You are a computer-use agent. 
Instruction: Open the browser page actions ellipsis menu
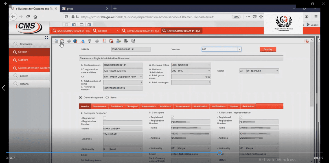point(248,17)
